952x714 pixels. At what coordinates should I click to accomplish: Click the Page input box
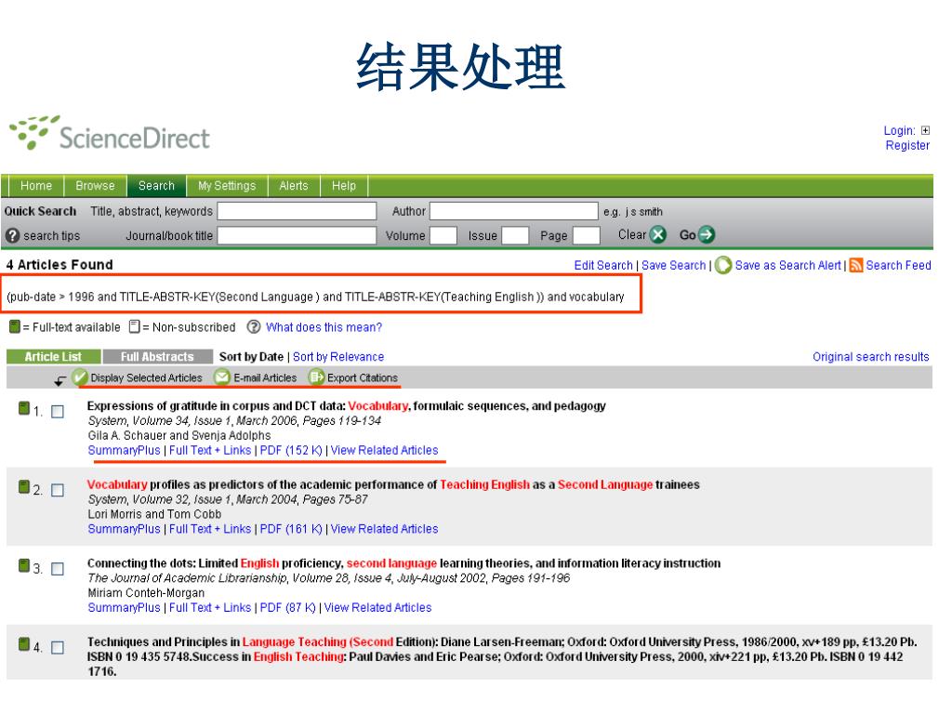click(587, 235)
